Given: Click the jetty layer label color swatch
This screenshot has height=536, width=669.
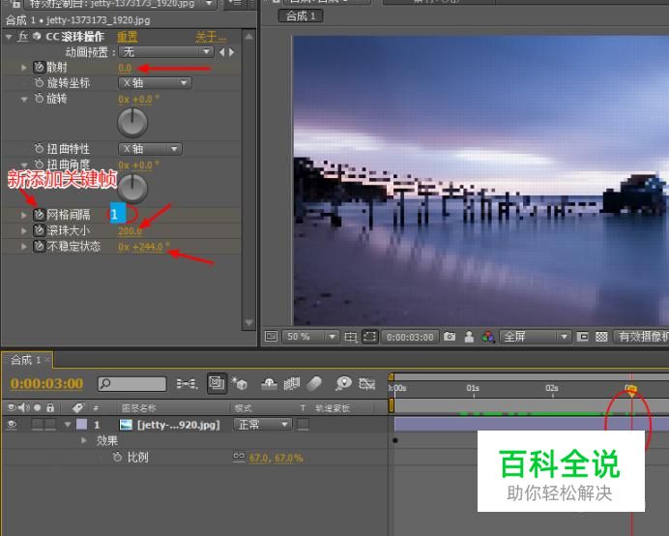Looking at the screenshot, I should 81,424.
